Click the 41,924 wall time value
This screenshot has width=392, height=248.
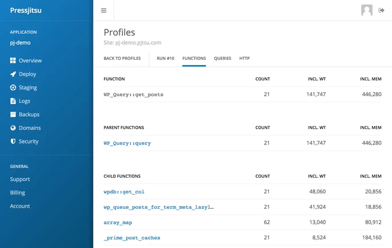(x=318, y=207)
